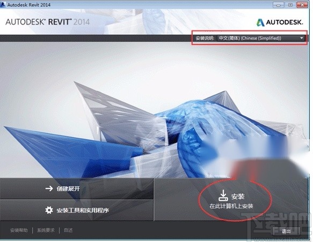The image size is (313, 242).
Task: Open the 创建展开 create deployment option
Action: tap(77, 188)
